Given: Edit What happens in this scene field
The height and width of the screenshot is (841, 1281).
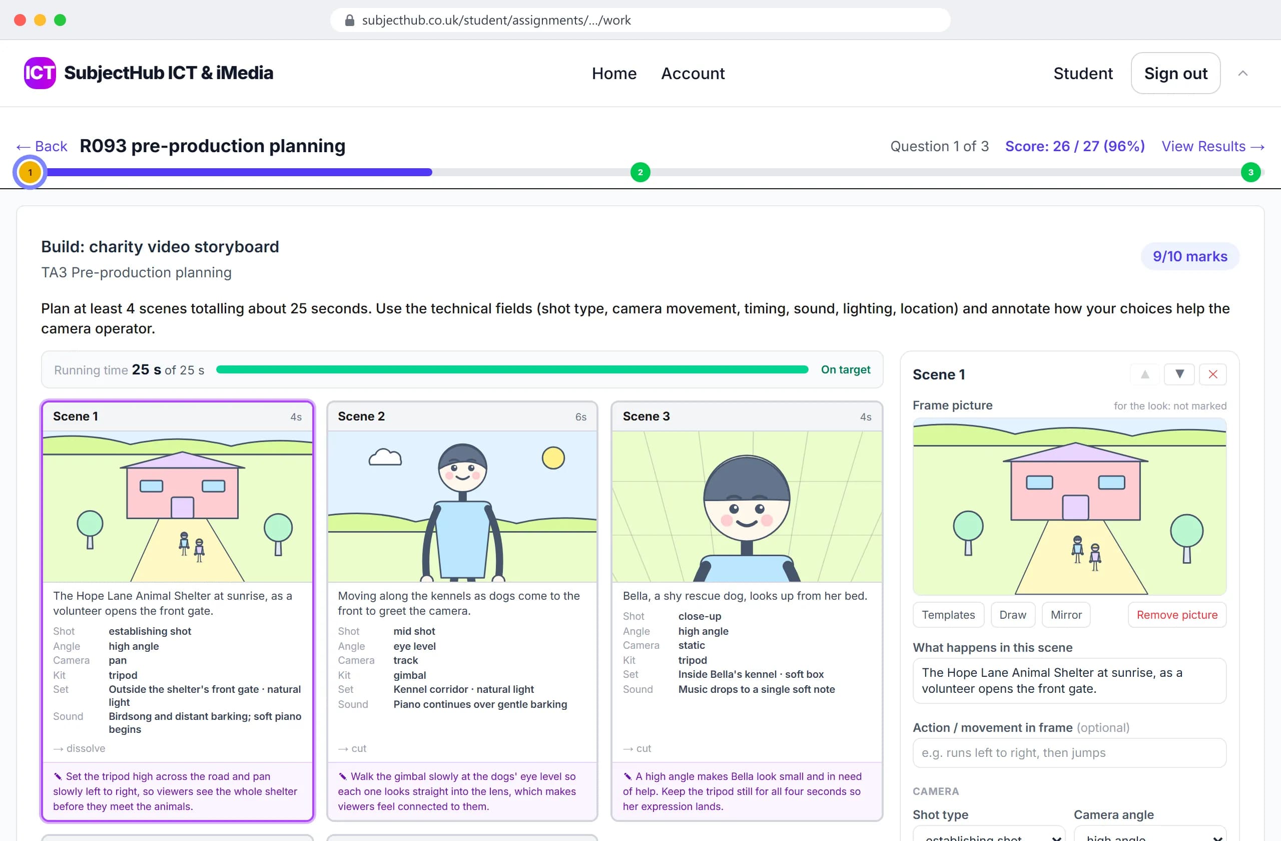Looking at the screenshot, I should [x=1069, y=680].
